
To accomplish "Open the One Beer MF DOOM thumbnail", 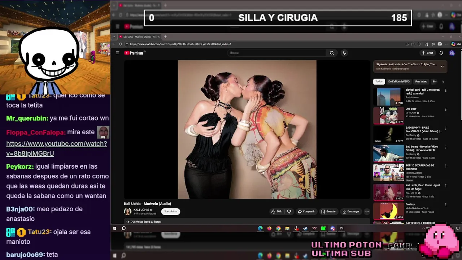I will click(388, 116).
